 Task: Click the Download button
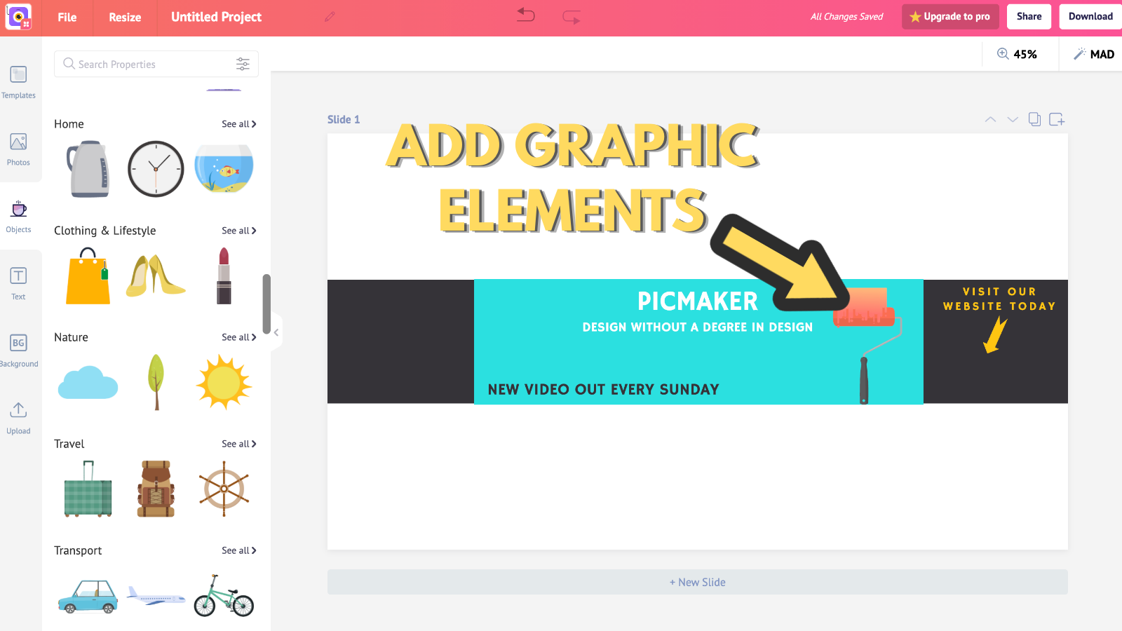pos(1090,17)
